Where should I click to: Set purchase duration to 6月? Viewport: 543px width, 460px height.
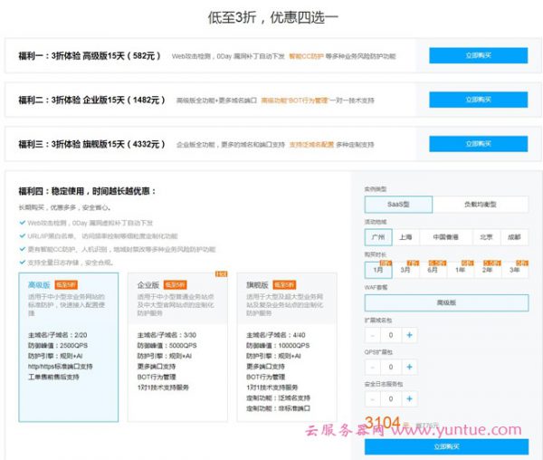(433, 270)
